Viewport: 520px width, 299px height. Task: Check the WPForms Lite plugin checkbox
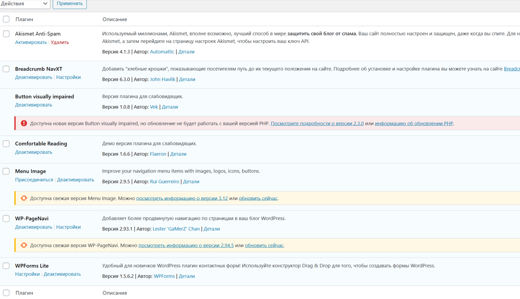pyautogui.click(x=6, y=266)
